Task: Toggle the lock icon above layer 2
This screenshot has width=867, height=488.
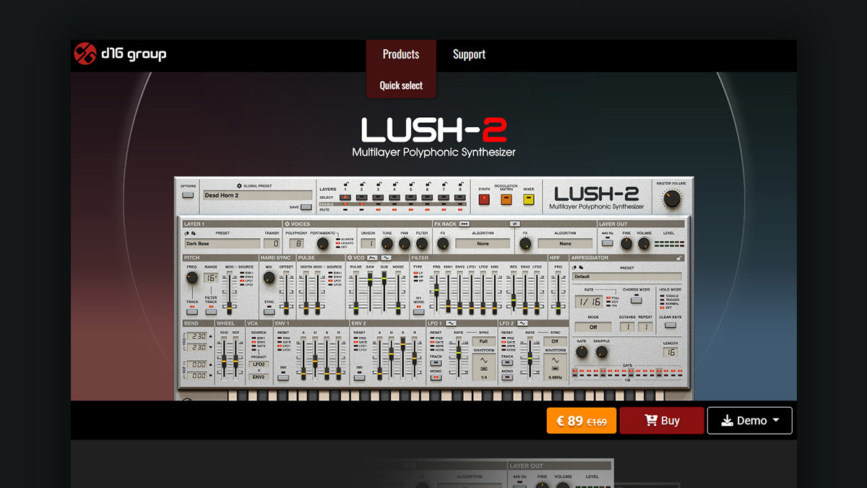Action: click(x=363, y=184)
